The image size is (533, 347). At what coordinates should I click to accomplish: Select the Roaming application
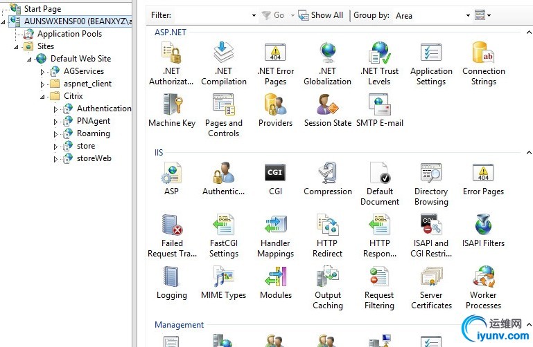tap(93, 133)
